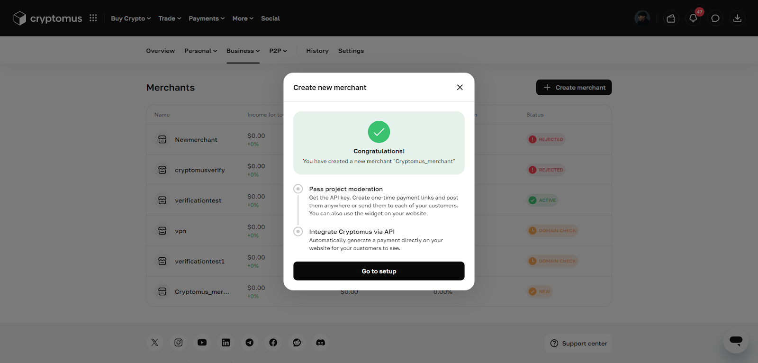This screenshot has width=758, height=363.
Task: Click the download icon in header
Action: [737, 18]
